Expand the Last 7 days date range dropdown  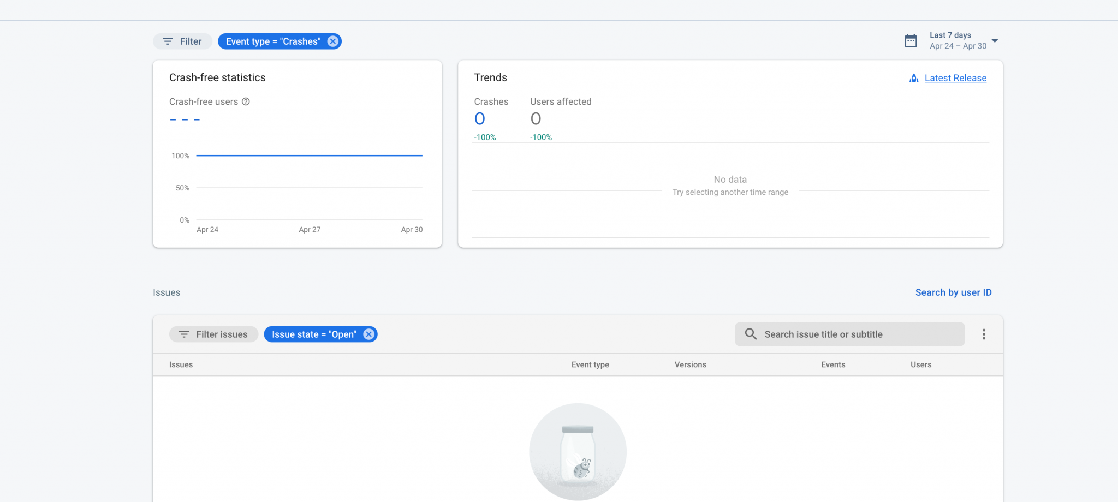995,40
